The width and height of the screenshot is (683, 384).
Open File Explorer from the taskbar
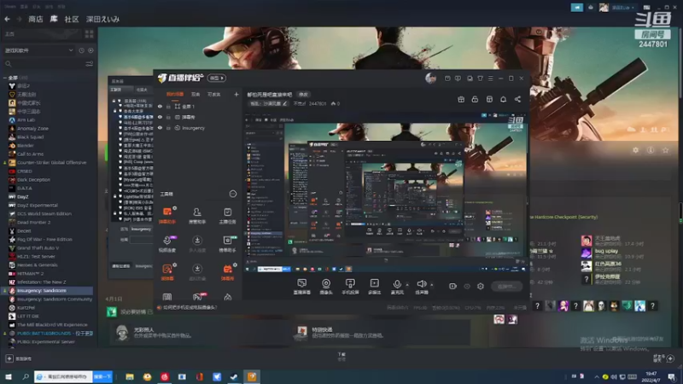pyautogui.click(x=130, y=376)
